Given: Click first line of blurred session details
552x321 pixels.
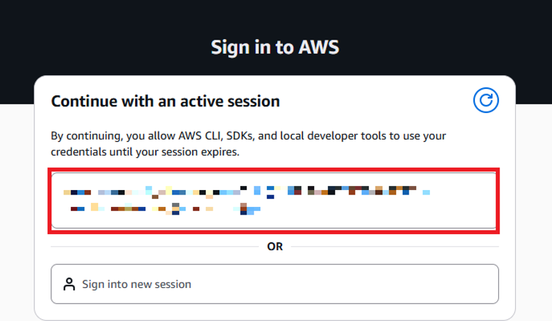Looking at the screenshot, I should click(x=246, y=191).
